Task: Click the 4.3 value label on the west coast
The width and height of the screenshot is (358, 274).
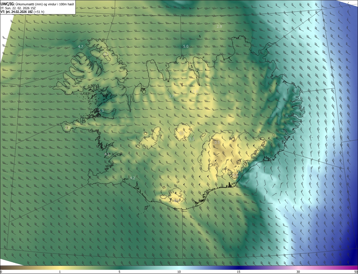Action: pos(107,154)
